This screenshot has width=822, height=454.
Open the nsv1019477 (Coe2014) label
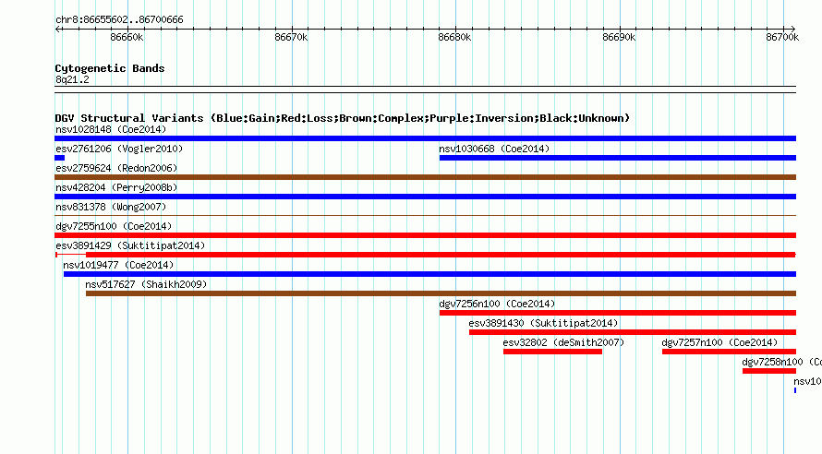tap(118, 265)
